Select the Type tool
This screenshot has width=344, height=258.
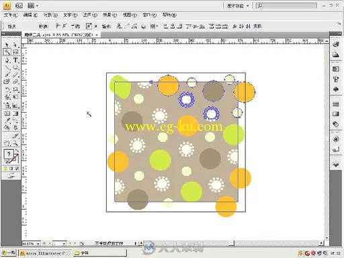15,60
